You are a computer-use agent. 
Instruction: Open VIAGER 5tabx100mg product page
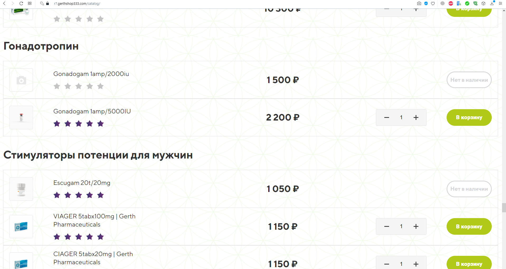[x=94, y=220]
